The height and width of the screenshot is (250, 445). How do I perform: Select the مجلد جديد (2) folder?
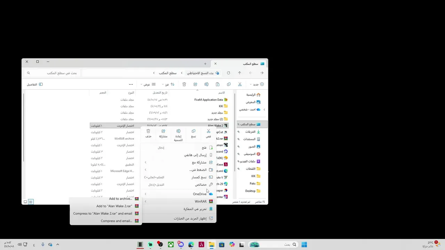coord(159,119)
